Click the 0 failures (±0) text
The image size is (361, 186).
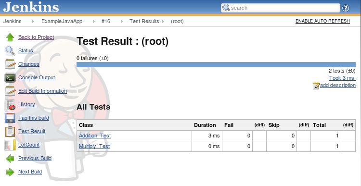click(92, 59)
